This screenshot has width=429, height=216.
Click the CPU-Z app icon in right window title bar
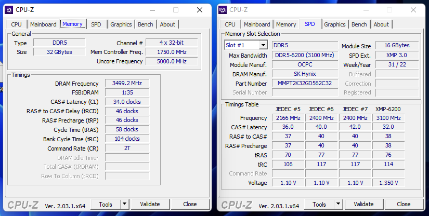[x=223, y=10]
